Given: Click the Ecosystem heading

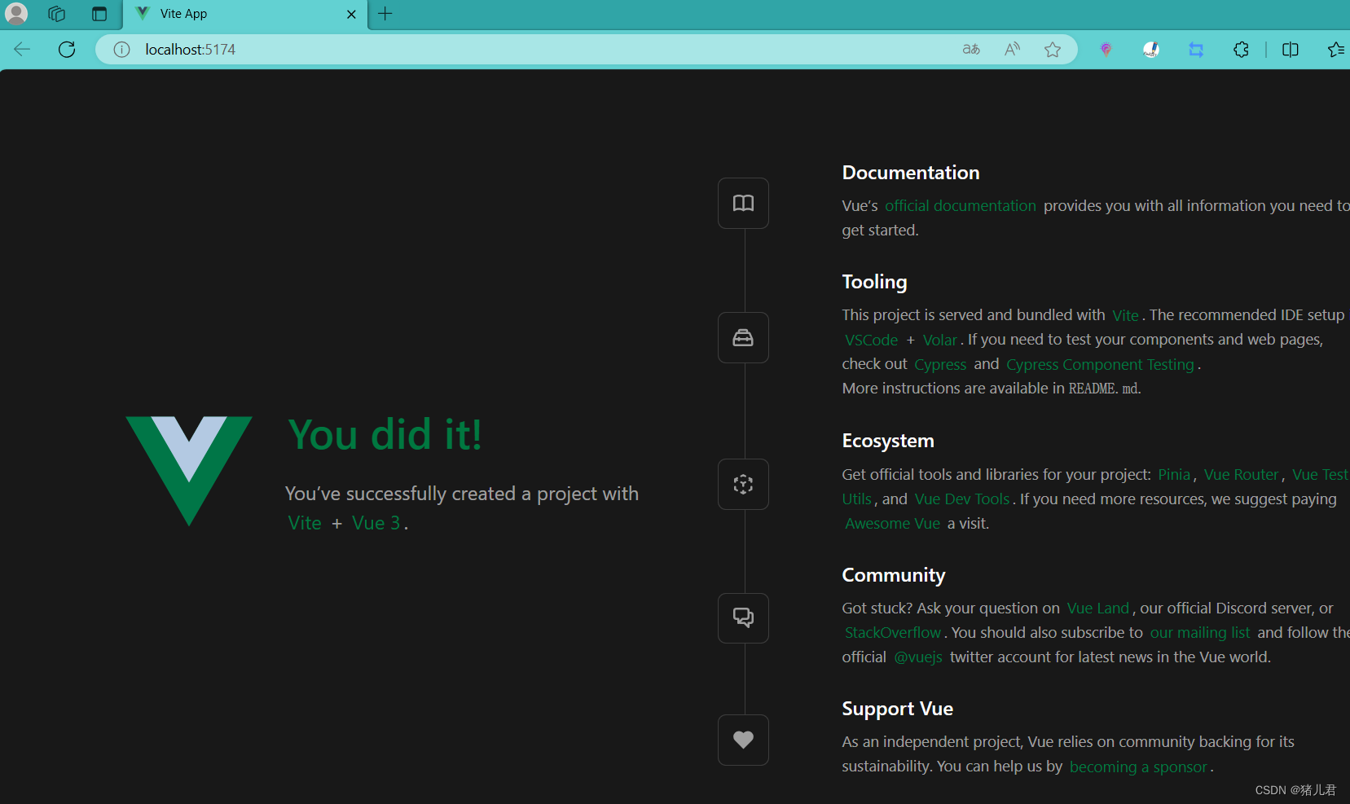Looking at the screenshot, I should click(x=888, y=441).
